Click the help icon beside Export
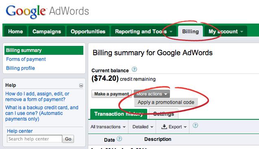The width and height of the screenshot is (259, 149). [x=195, y=125]
